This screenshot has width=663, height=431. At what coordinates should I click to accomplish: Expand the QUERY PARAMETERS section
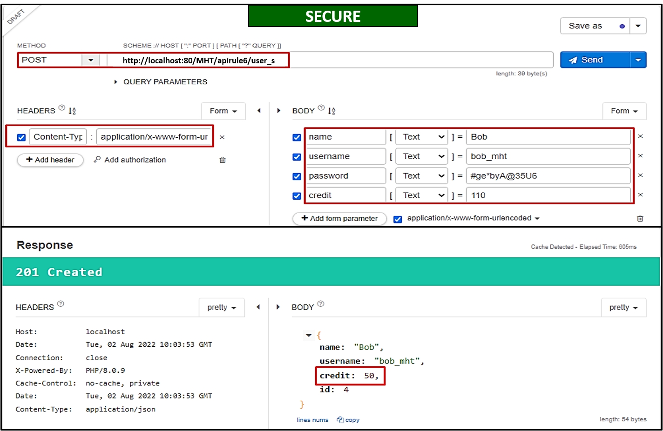(x=116, y=82)
